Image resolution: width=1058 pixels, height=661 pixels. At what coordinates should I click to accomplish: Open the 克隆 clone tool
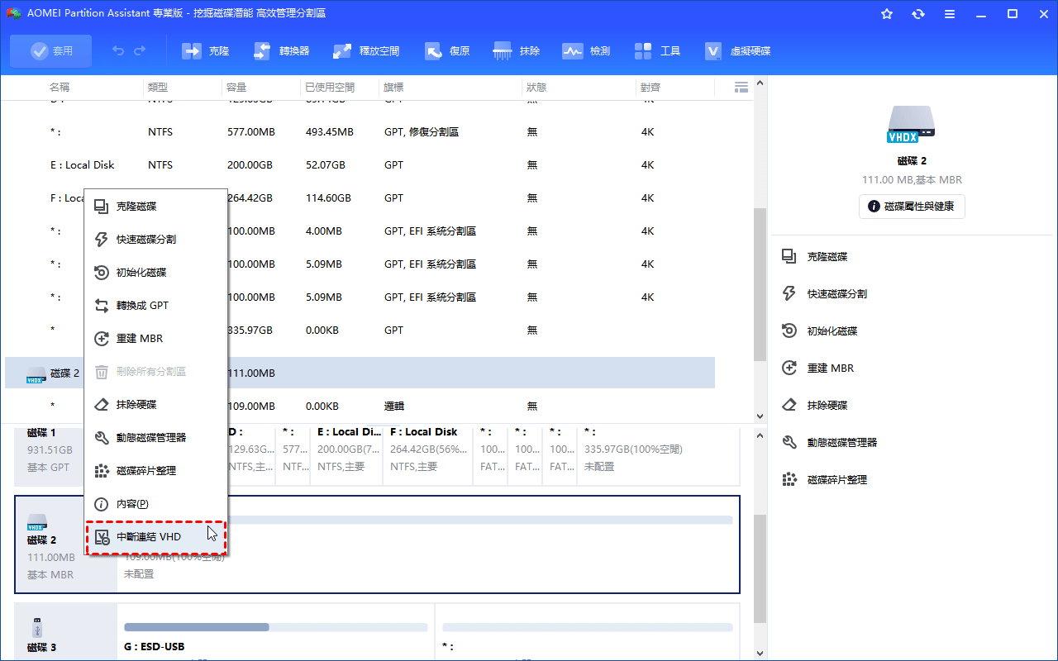205,51
